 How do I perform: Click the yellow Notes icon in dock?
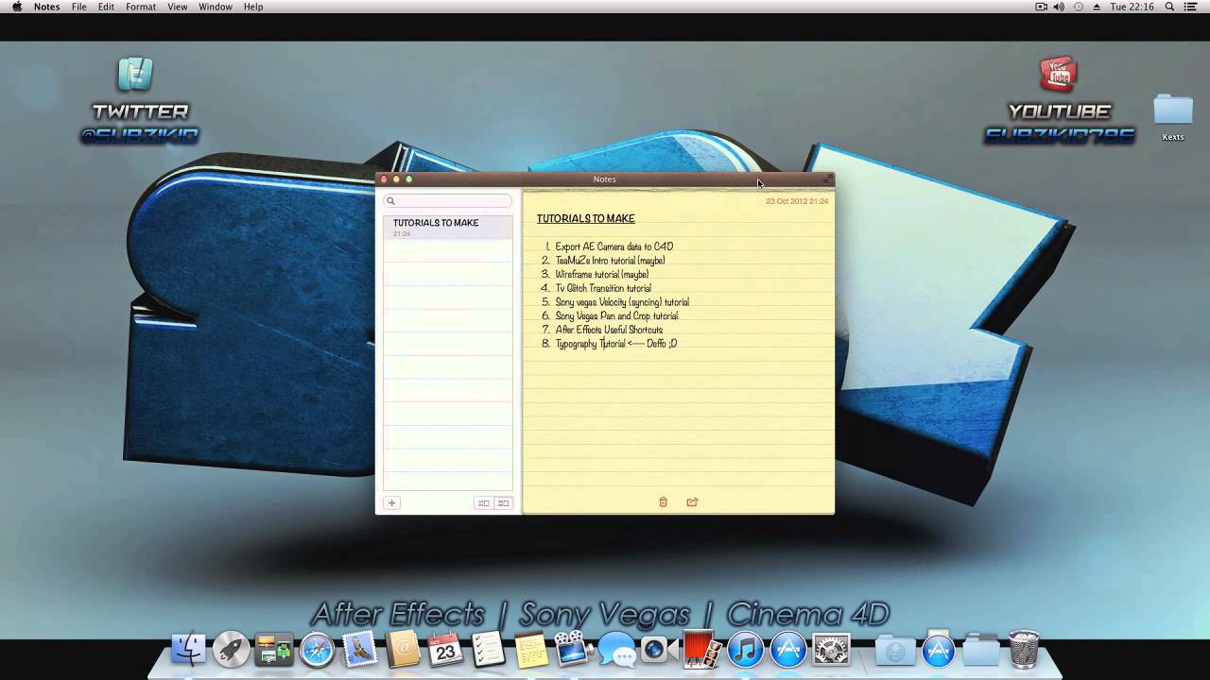(531, 650)
